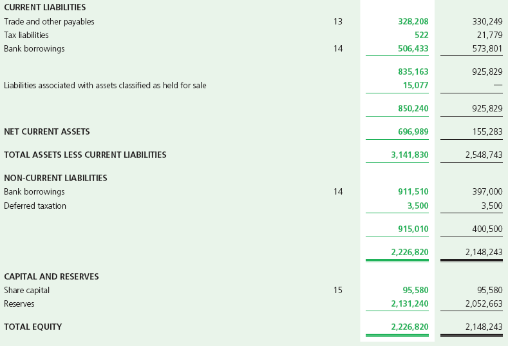Screen dimensions: 508x346
Task: Click the TOTAL EQUITY label
Action: 33,327
